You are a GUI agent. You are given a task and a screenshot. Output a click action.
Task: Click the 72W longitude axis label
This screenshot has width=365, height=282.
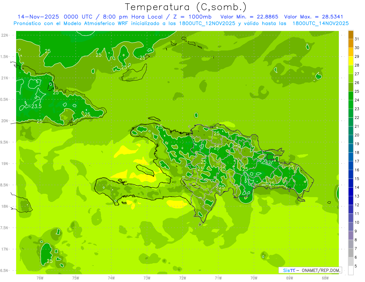(x=182, y=278)
